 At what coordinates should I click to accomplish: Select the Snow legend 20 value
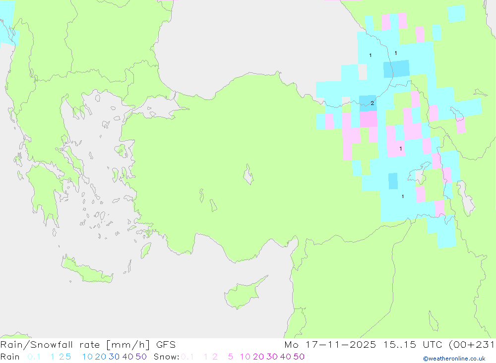[x=258, y=357]
